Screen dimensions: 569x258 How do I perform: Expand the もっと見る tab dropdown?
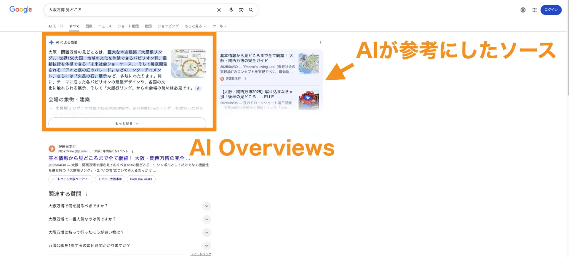[195, 26]
